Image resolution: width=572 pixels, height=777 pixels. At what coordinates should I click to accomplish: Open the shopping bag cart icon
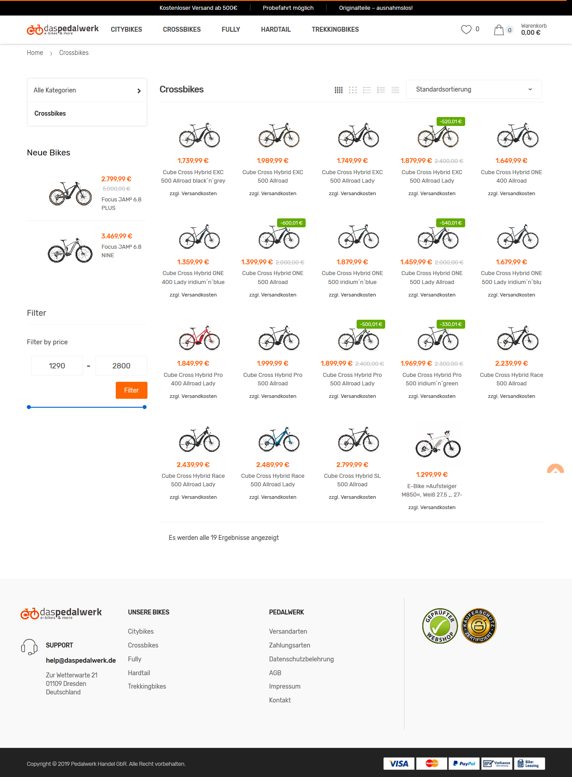coord(499,30)
